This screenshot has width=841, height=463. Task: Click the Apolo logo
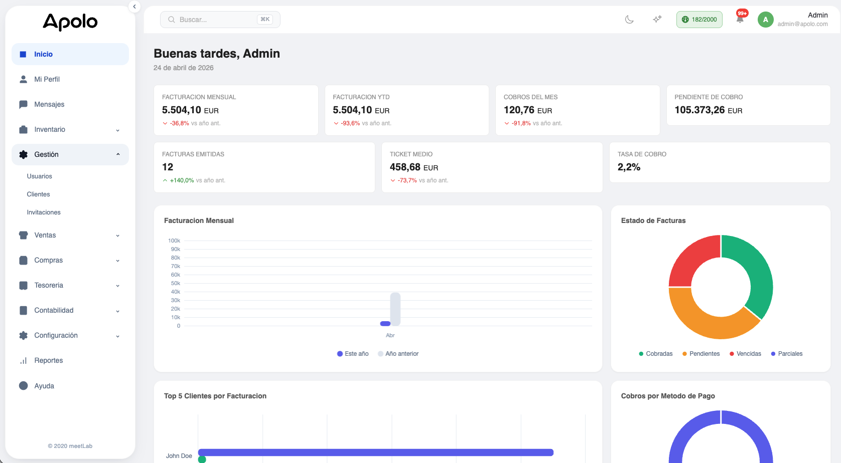pyautogui.click(x=70, y=22)
